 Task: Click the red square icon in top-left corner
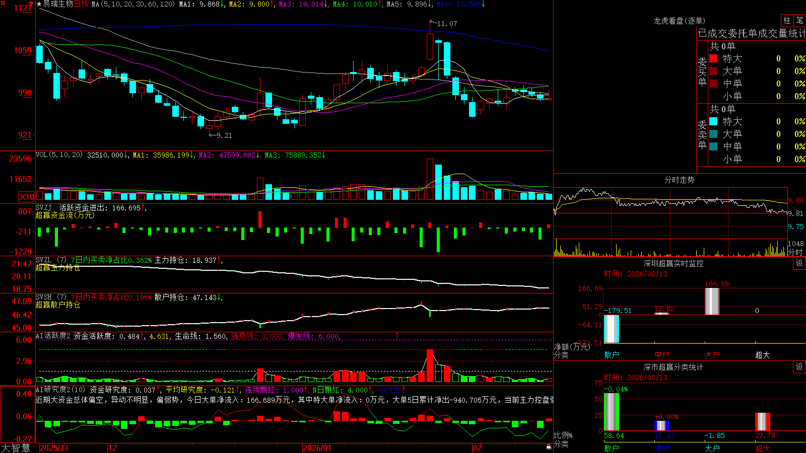3,3
